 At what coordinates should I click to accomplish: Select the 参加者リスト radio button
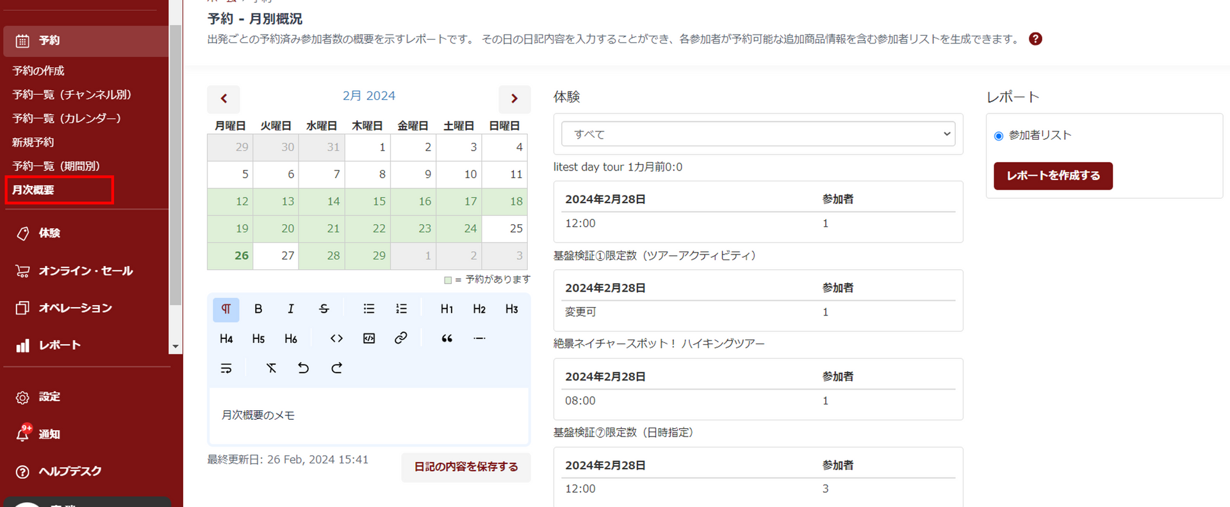click(x=998, y=136)
